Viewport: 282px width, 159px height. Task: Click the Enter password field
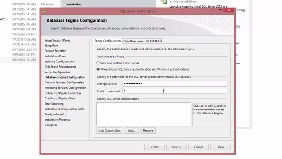[175, 83]
